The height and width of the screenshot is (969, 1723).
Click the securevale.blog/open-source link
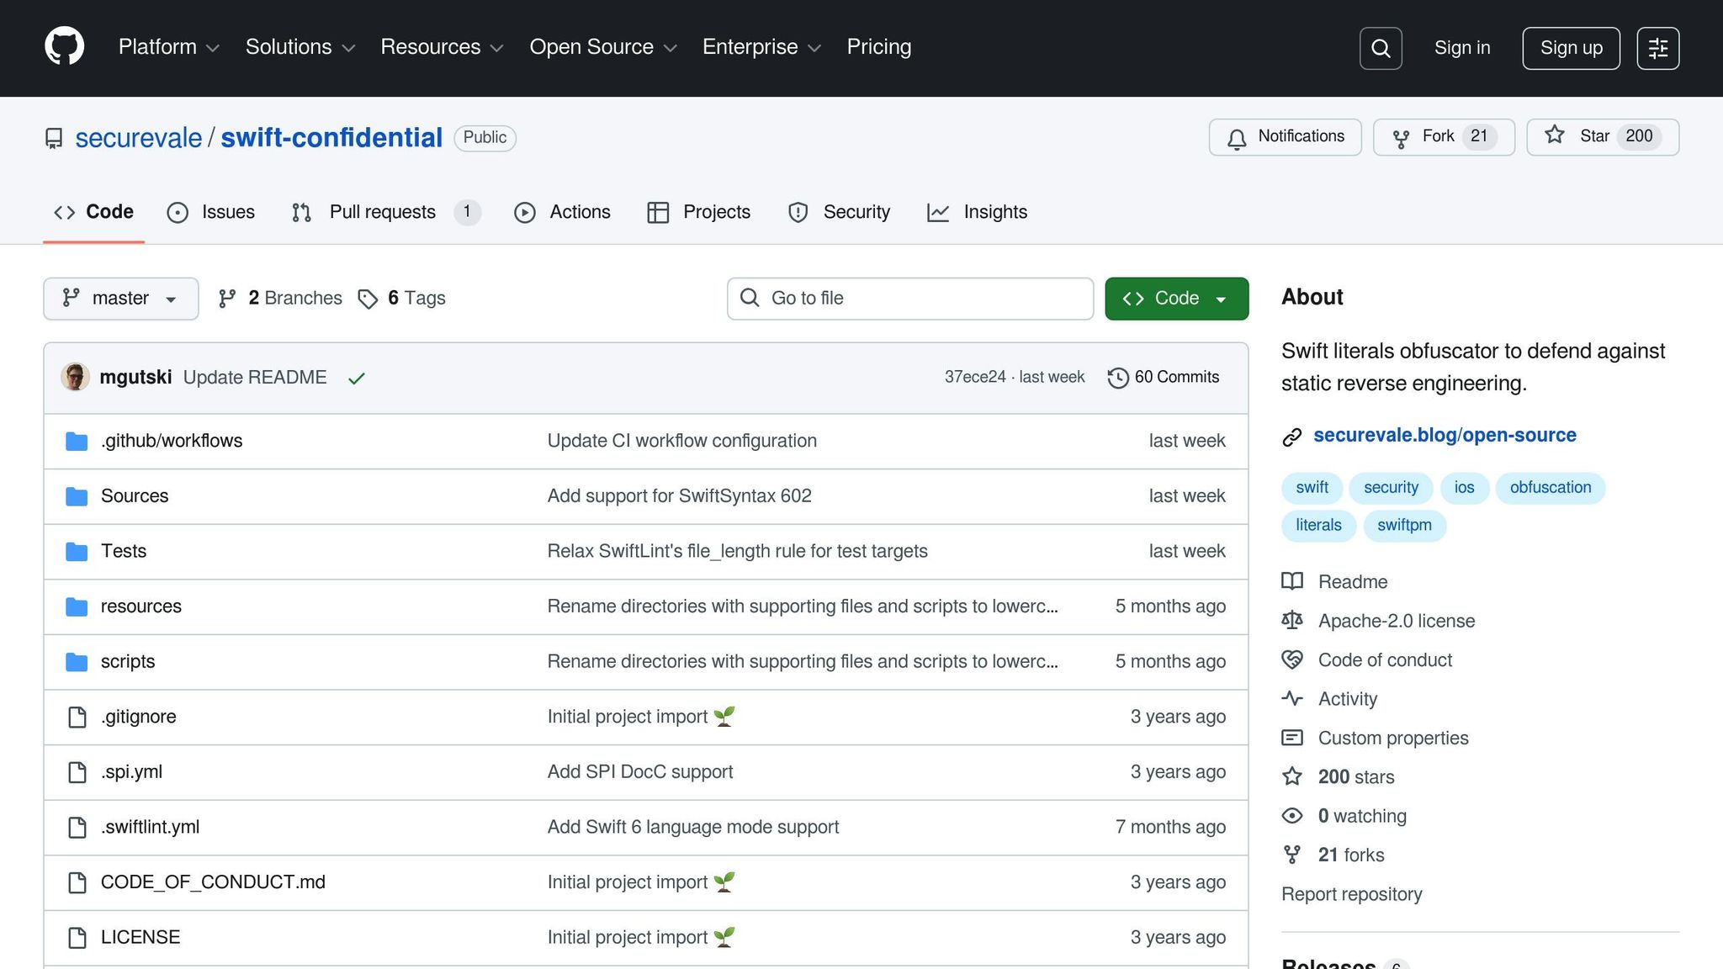(x=1445, y=435)
